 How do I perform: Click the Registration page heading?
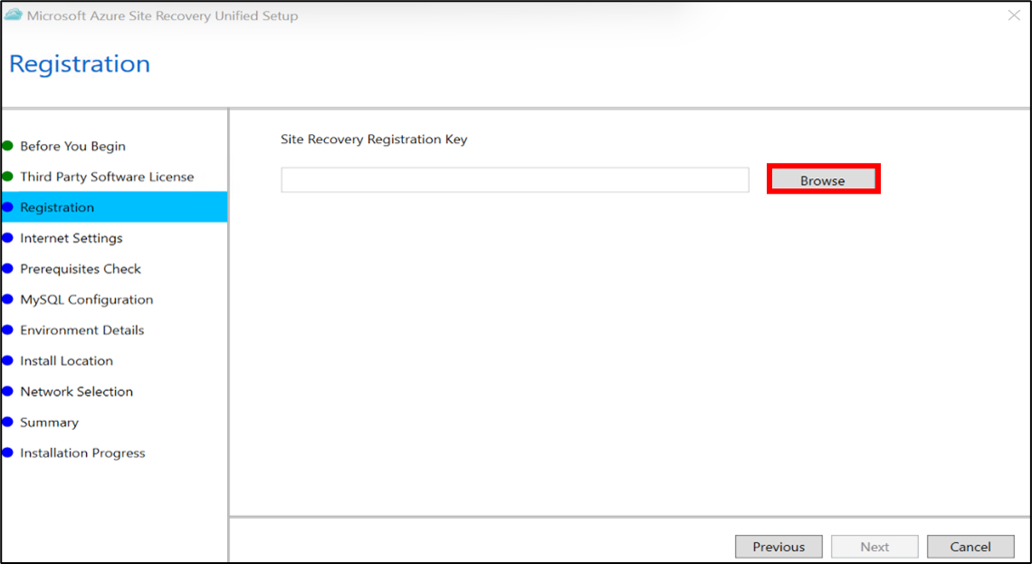(x=80, y=64)
